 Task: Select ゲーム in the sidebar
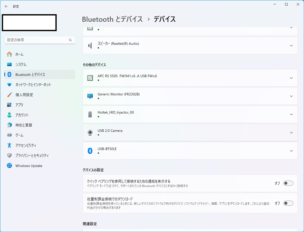click(x=39, y=135)
